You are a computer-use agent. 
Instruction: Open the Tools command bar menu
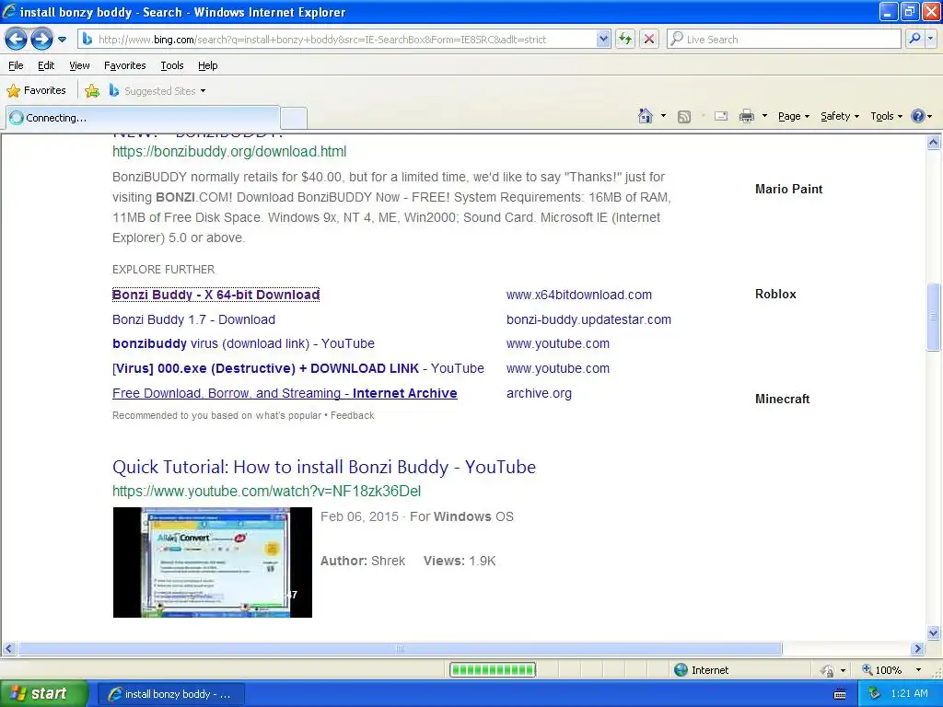click(x=886, y=117)
